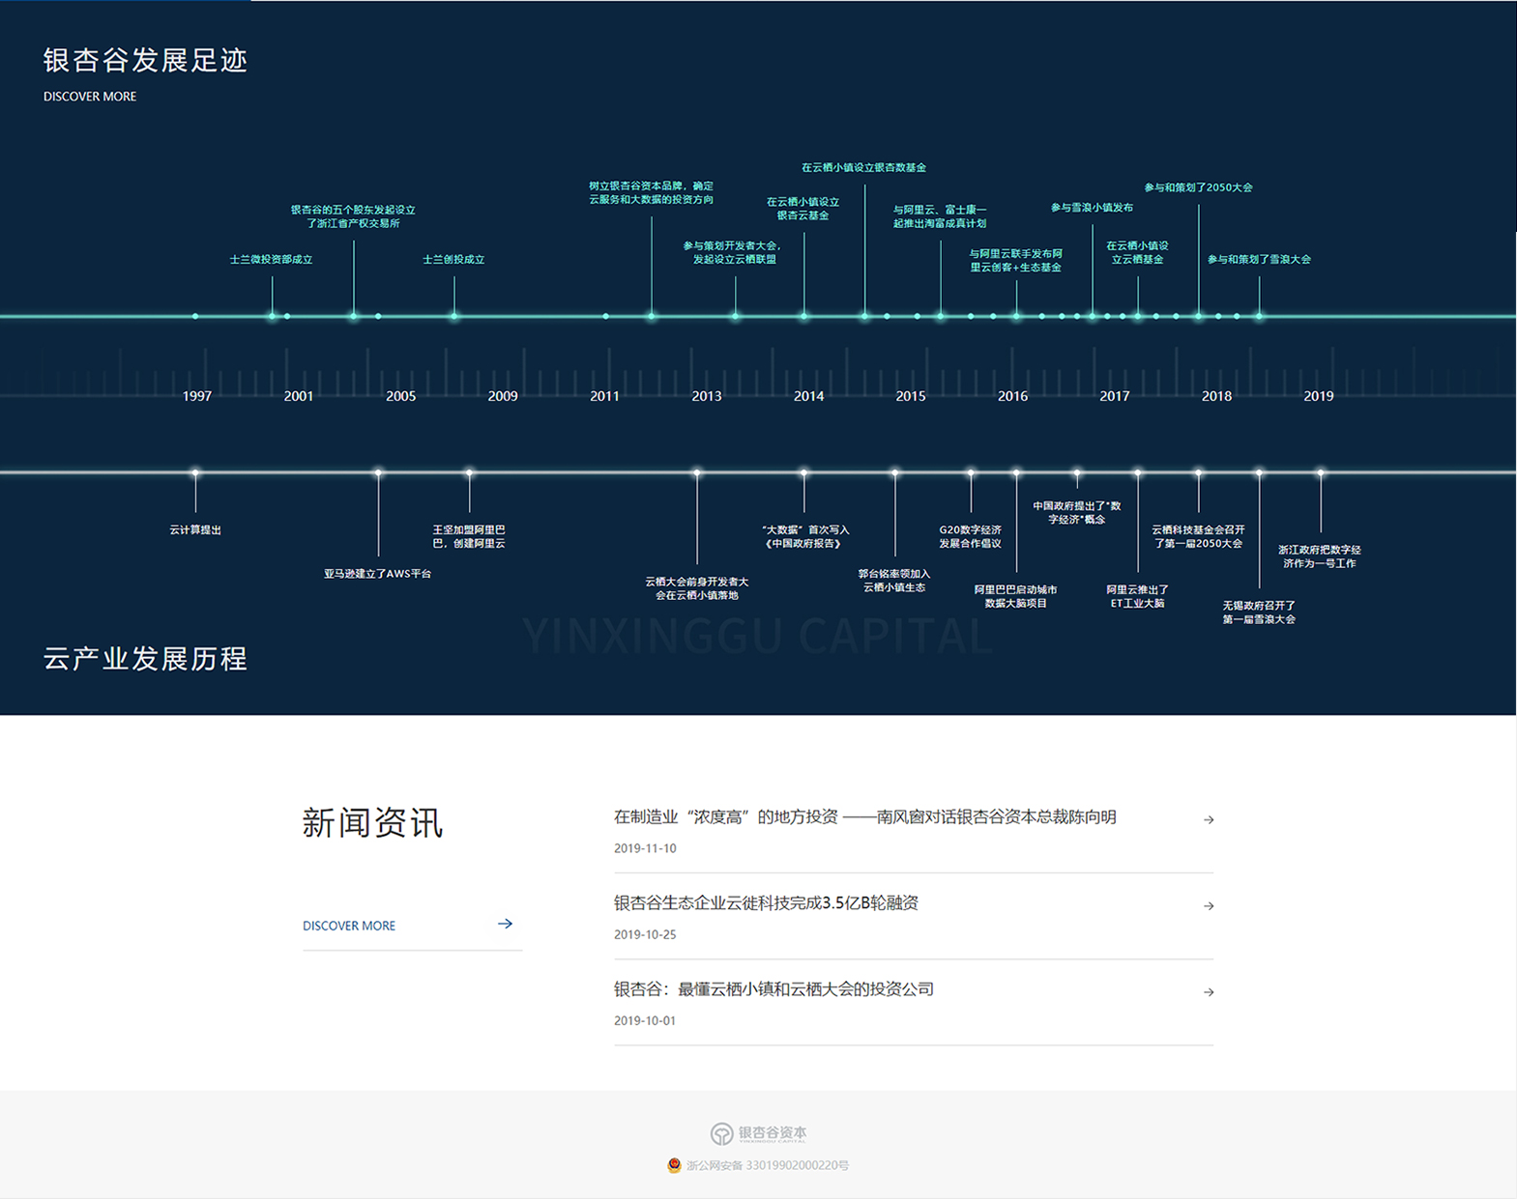The image size is (1517, 1199).
Task: Click the date 2019-10-25
Action: click(645, 934)
